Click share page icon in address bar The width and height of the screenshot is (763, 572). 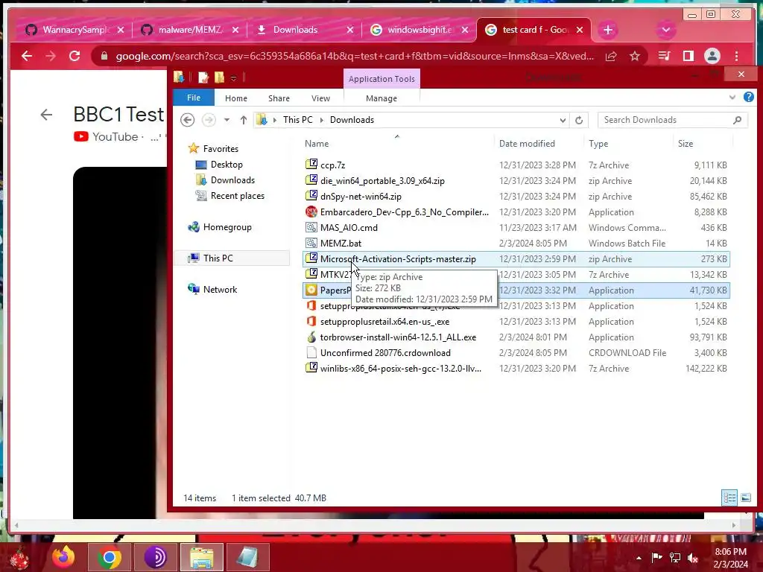tap(611, 57)
